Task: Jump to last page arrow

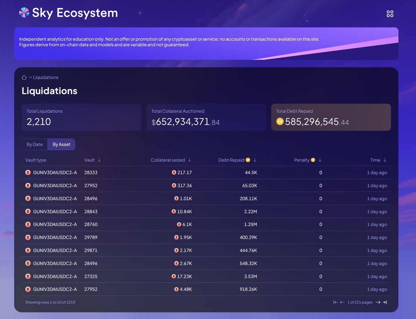Action: (385, 302)
